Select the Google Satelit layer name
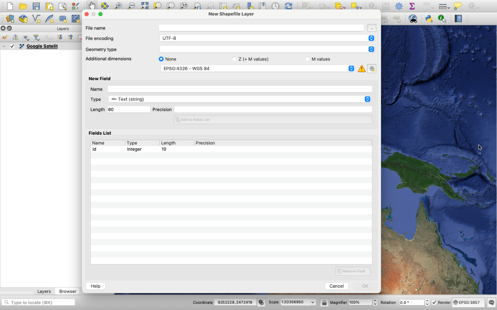The image size is (497, 310). click(42, 46)
